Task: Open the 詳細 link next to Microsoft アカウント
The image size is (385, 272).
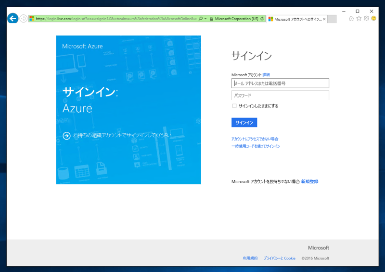Action: [266, 75]
